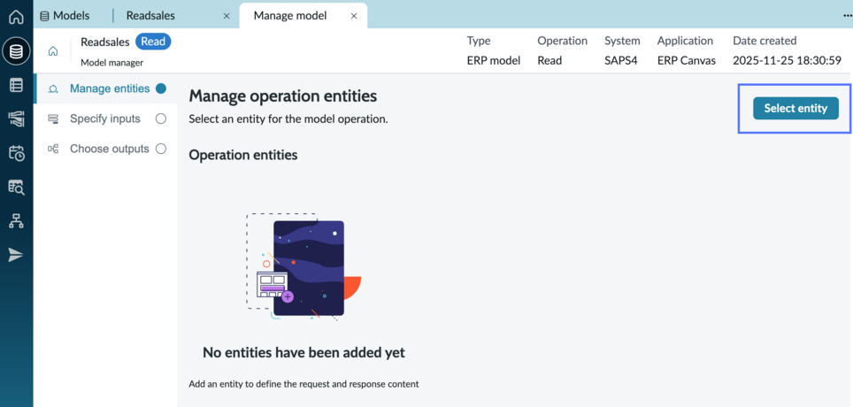The width and height of the screenshot is (853, 407).
Task: Click the ERP model type value
Action: click(494, 60)
